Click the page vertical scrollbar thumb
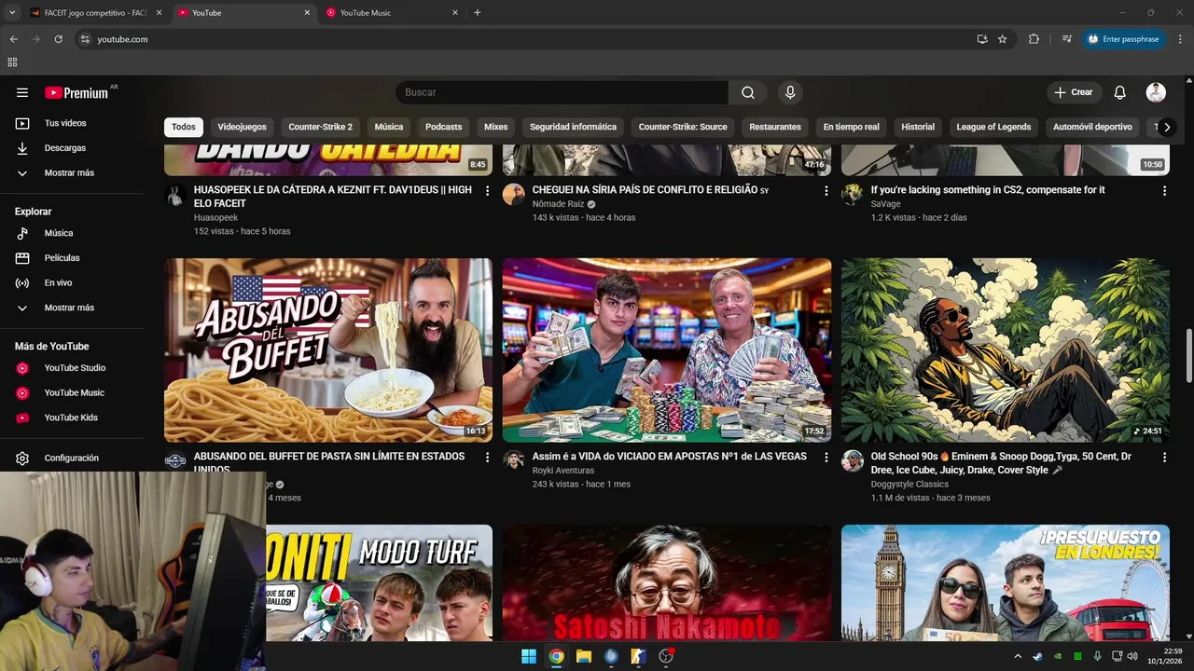The image size is (1194, 671). click(x=1188, y=355)
